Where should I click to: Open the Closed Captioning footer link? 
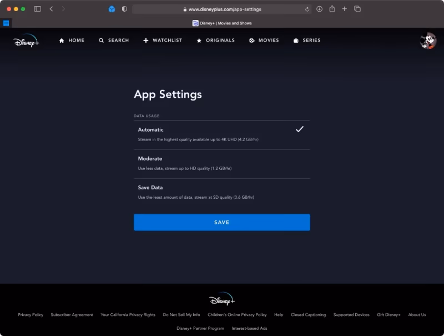[308, 314]
